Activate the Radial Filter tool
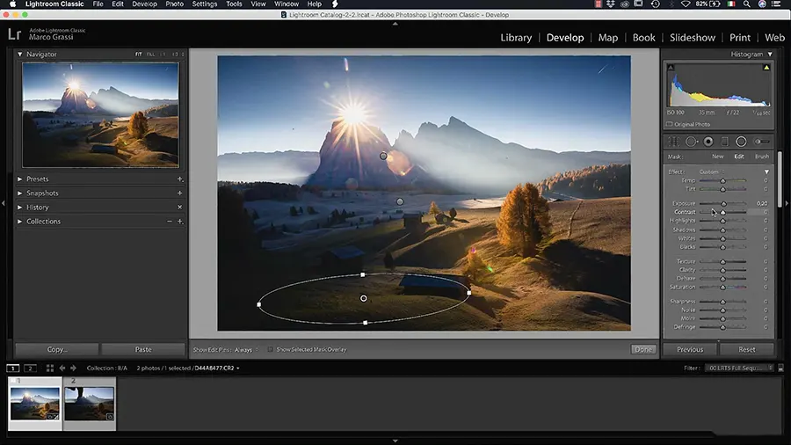791x445 pixels. tap(741, 142)
